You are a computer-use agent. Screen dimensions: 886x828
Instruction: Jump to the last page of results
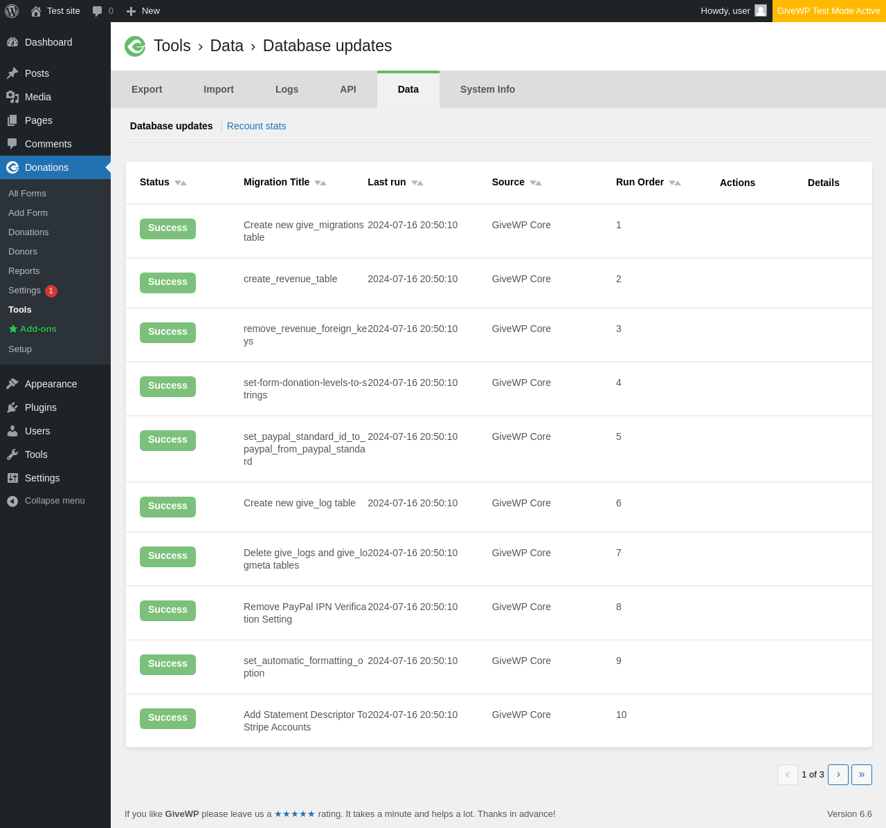(862, 774)
